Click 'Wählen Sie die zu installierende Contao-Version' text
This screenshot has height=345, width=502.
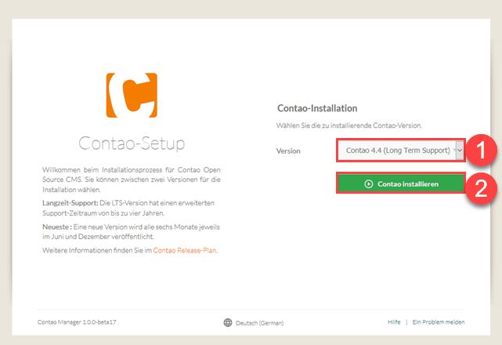349,125
